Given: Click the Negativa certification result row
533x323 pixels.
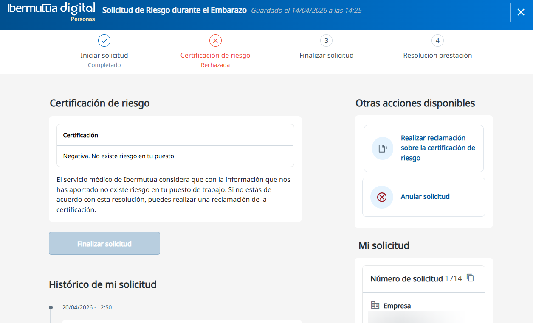Looking at the screenshot, I should tap(175, 156).
